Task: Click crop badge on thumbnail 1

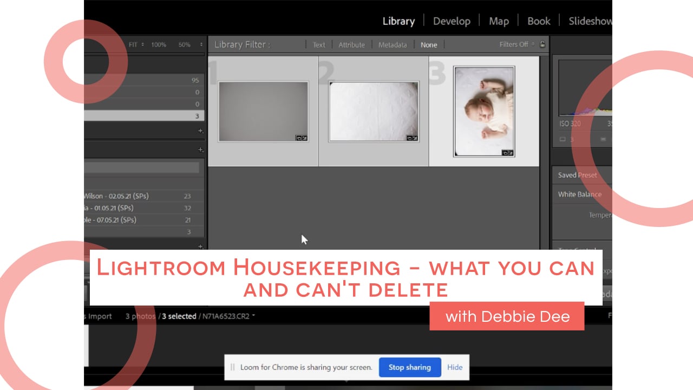Action: click(x=299, y=138)
